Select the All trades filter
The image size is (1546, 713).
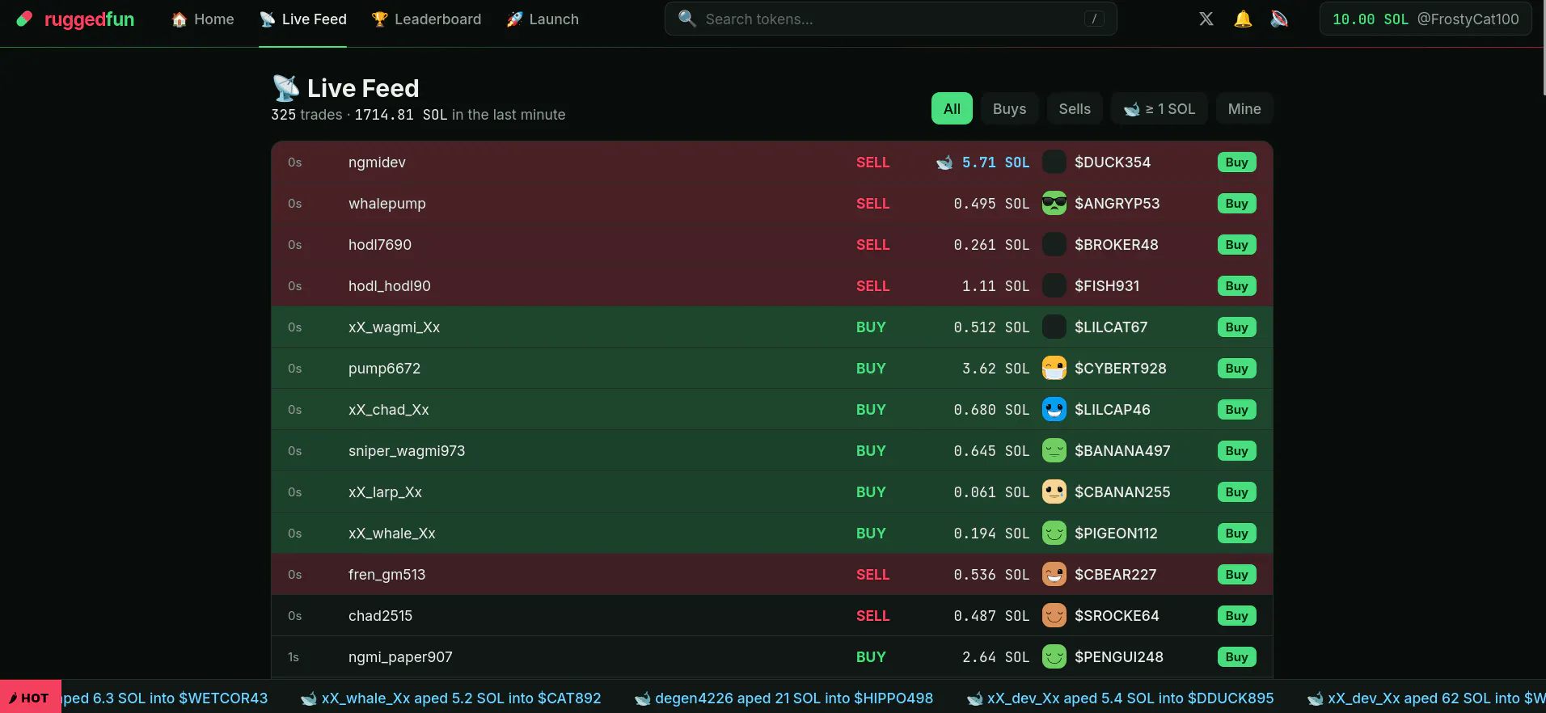coord(952,109)
